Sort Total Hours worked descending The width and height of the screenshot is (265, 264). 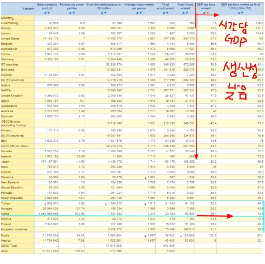[187, 13]
